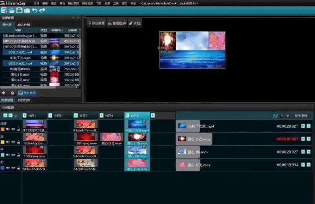This screenshot has width=315, height=204.
Task: Click the media library vertical scrollbar
Action: [x=80, y=48]
